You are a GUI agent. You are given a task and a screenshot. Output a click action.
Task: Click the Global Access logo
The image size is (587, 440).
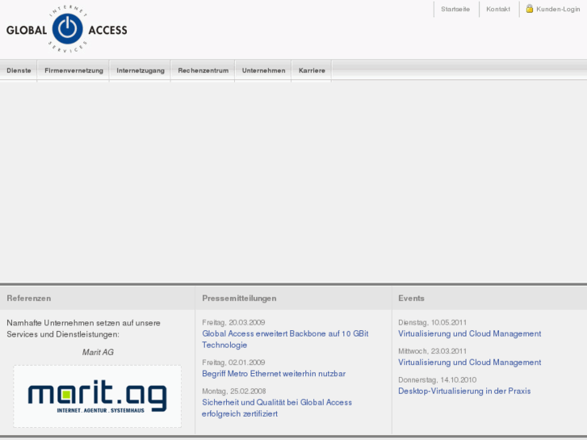point(67,29)
